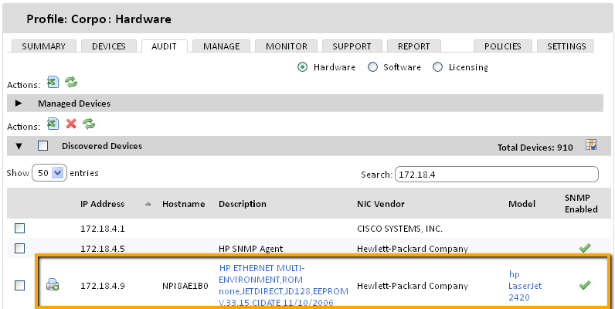The image size is (615, 309).
Task: Expand the Managed Devices section
Action: [x=19, y=104]
